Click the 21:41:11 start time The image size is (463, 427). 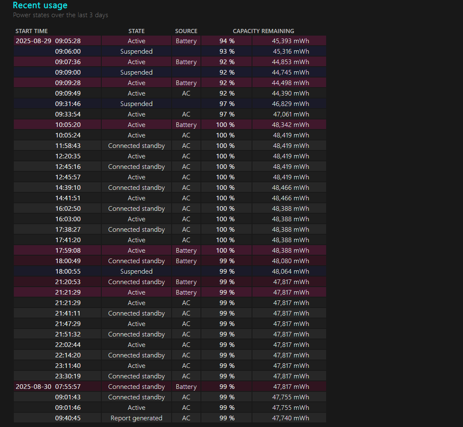(x=68, y=313)
